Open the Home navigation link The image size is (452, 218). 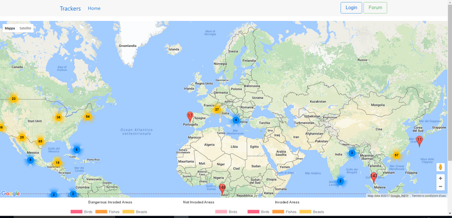click(94, 8)
